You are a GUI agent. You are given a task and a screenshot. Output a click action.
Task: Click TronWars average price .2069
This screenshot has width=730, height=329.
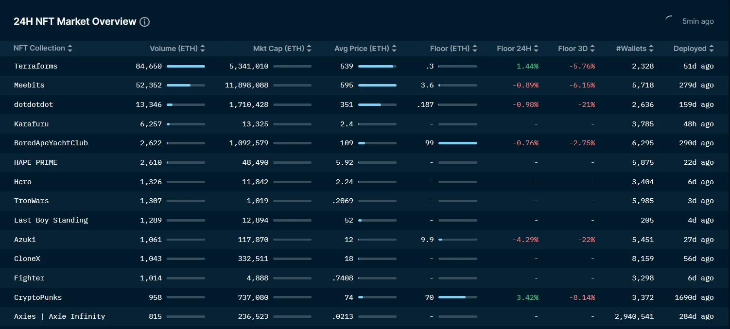click(342, 201)
